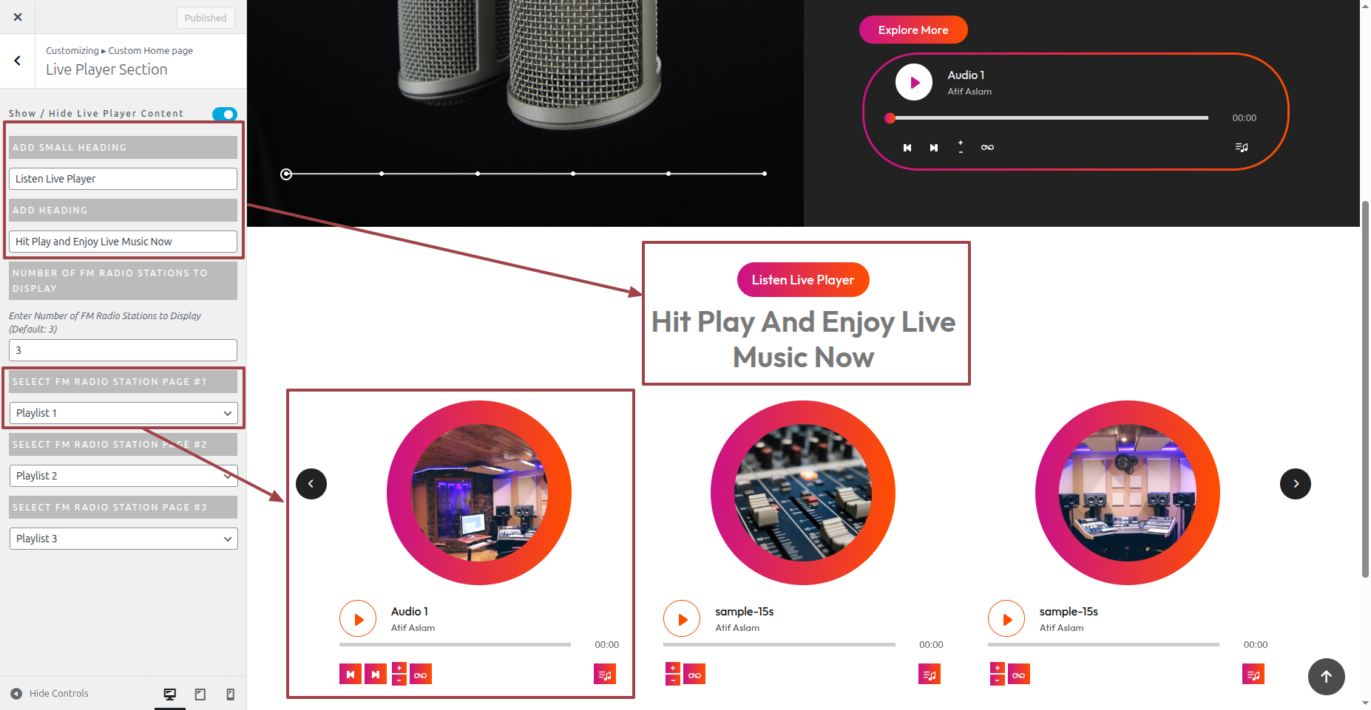Image resolution: width=1371 pixels, height=710 pixels.
Task: Toggle Show / Hide Live Player Content
Action: (225, 114)
